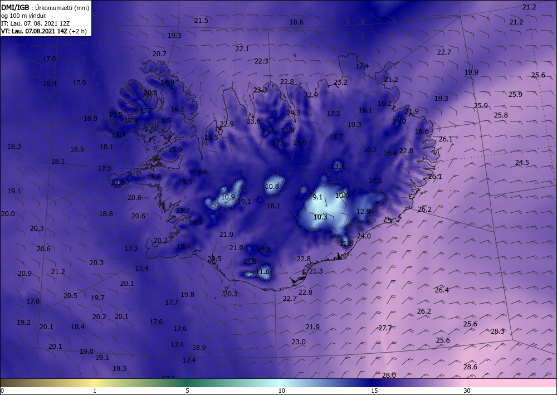This screenshot has width=557, height=395.
Task: Click the map value 18.6
Action: [x=296, y=22]
